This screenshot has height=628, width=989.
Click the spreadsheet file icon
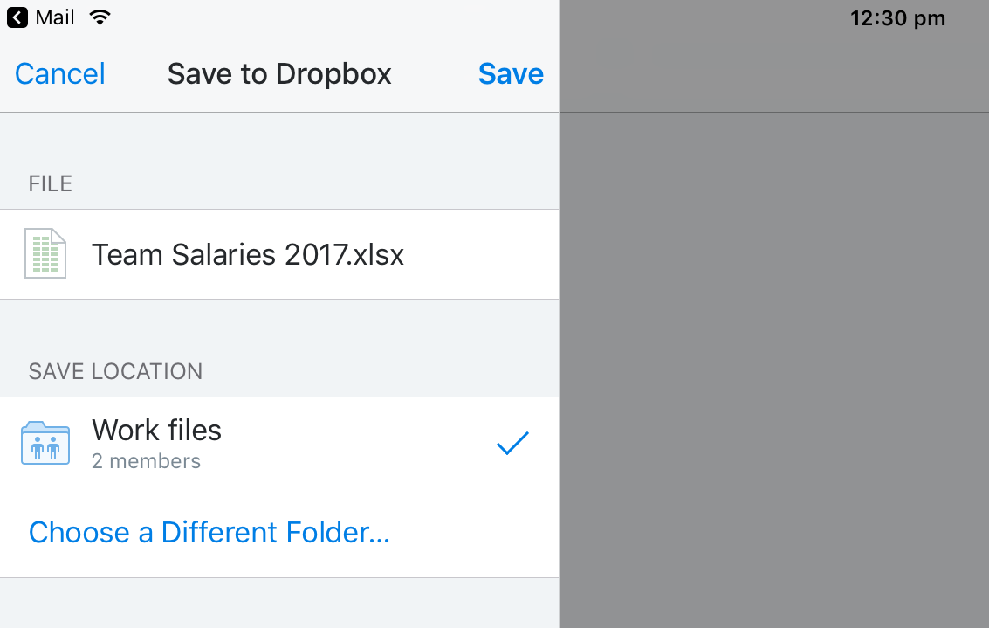[45, 253]
